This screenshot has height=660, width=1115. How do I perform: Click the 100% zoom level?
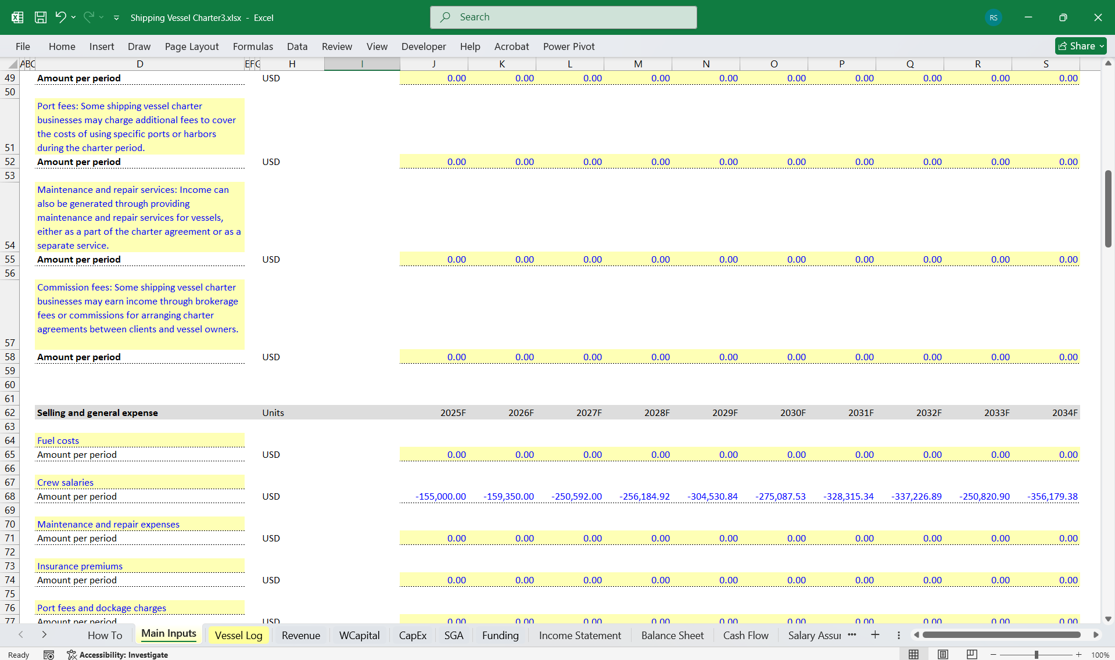point(1100,655)
